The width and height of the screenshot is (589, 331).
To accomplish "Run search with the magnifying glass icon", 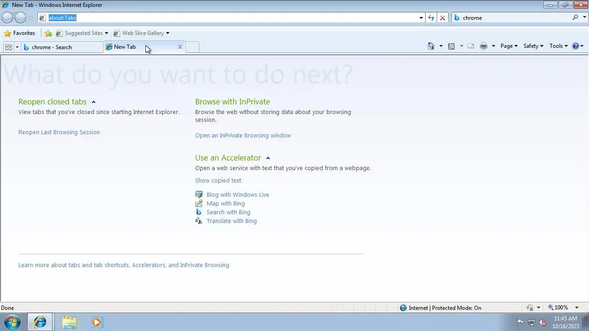I will coord(575,17).
